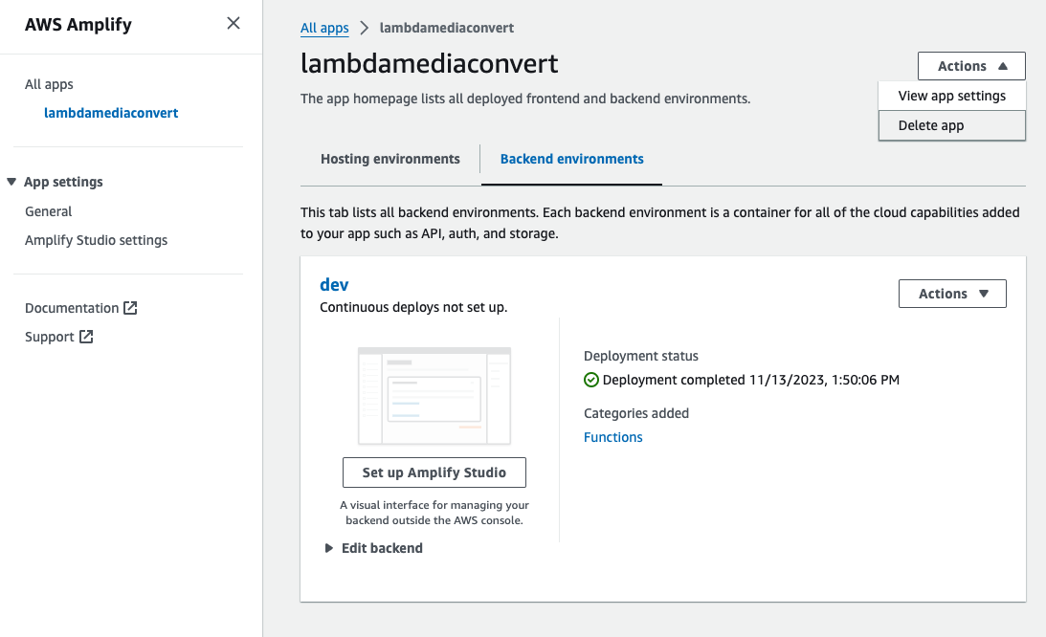Navigate to All apps breadcrumb link
This screenshot has height=637, width=1046.
coord(324,28)
